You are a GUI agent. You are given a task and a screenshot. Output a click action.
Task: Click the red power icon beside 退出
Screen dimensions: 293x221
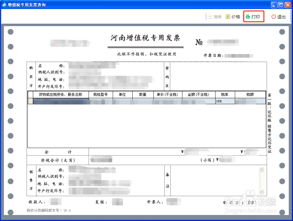(273, 17)
